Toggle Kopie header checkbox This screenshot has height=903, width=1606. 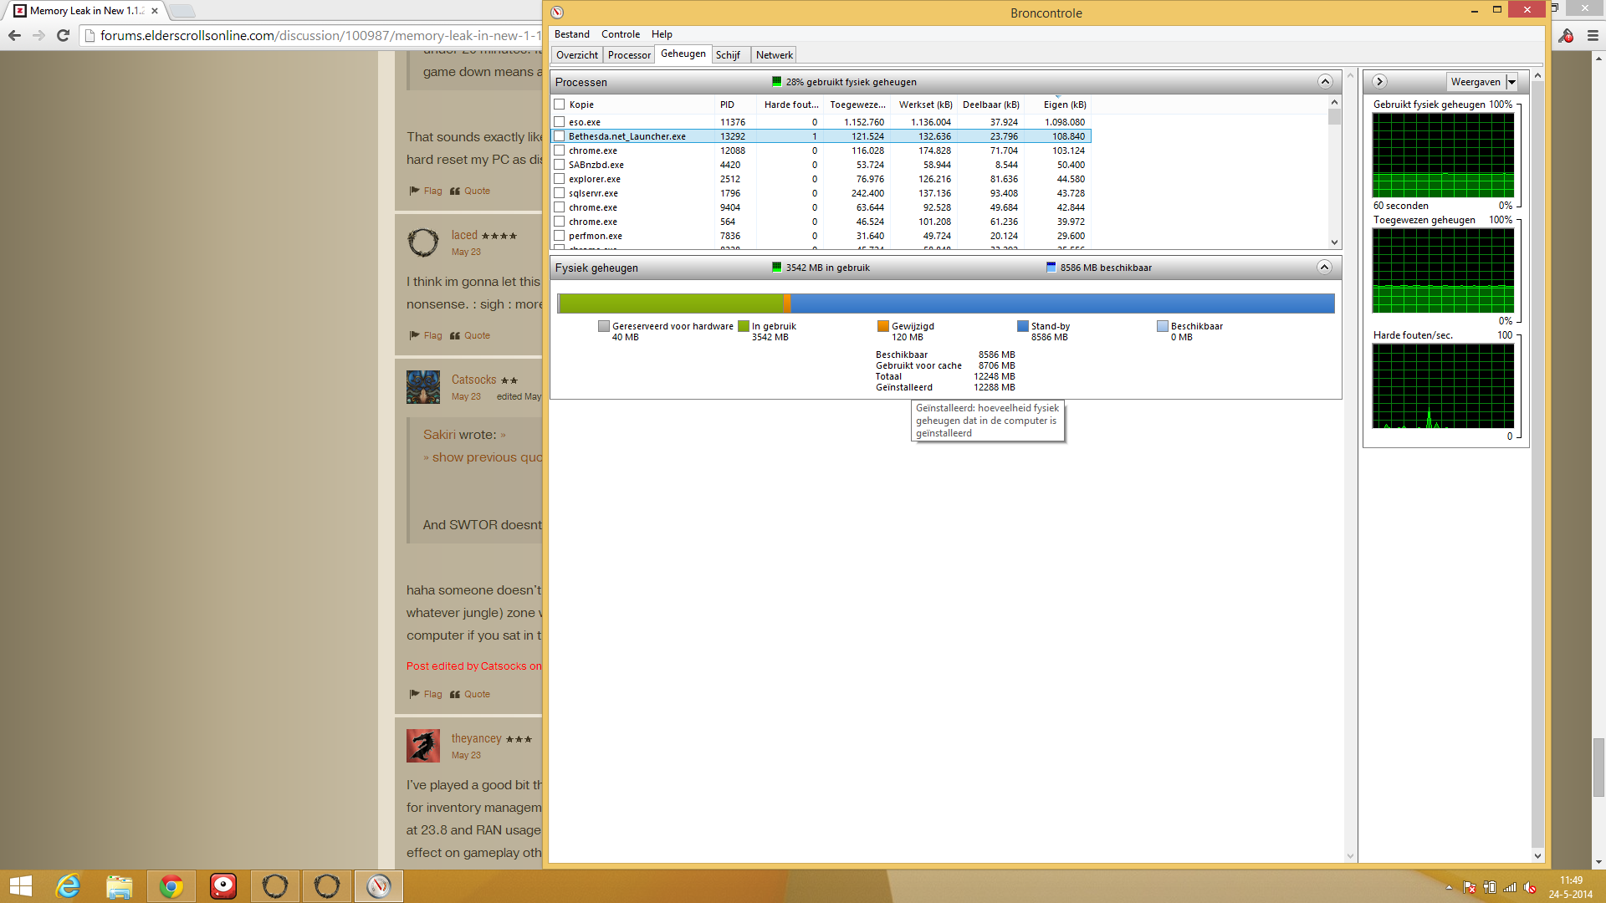[560, 105]
